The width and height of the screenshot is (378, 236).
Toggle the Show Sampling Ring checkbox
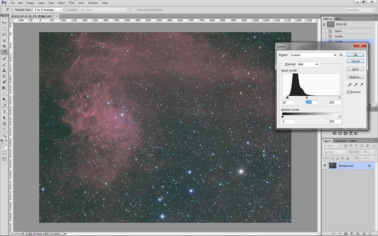pos(134,10)
